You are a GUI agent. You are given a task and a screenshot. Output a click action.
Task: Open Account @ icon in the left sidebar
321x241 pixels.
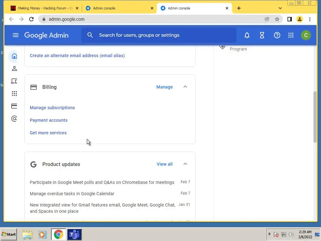coord(14,118)
